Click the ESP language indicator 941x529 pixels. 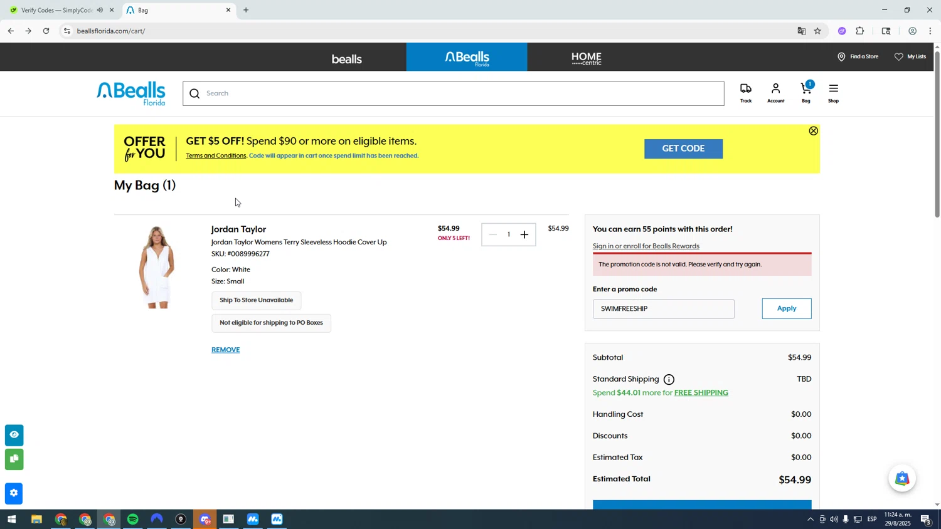[x=872, y=520]
